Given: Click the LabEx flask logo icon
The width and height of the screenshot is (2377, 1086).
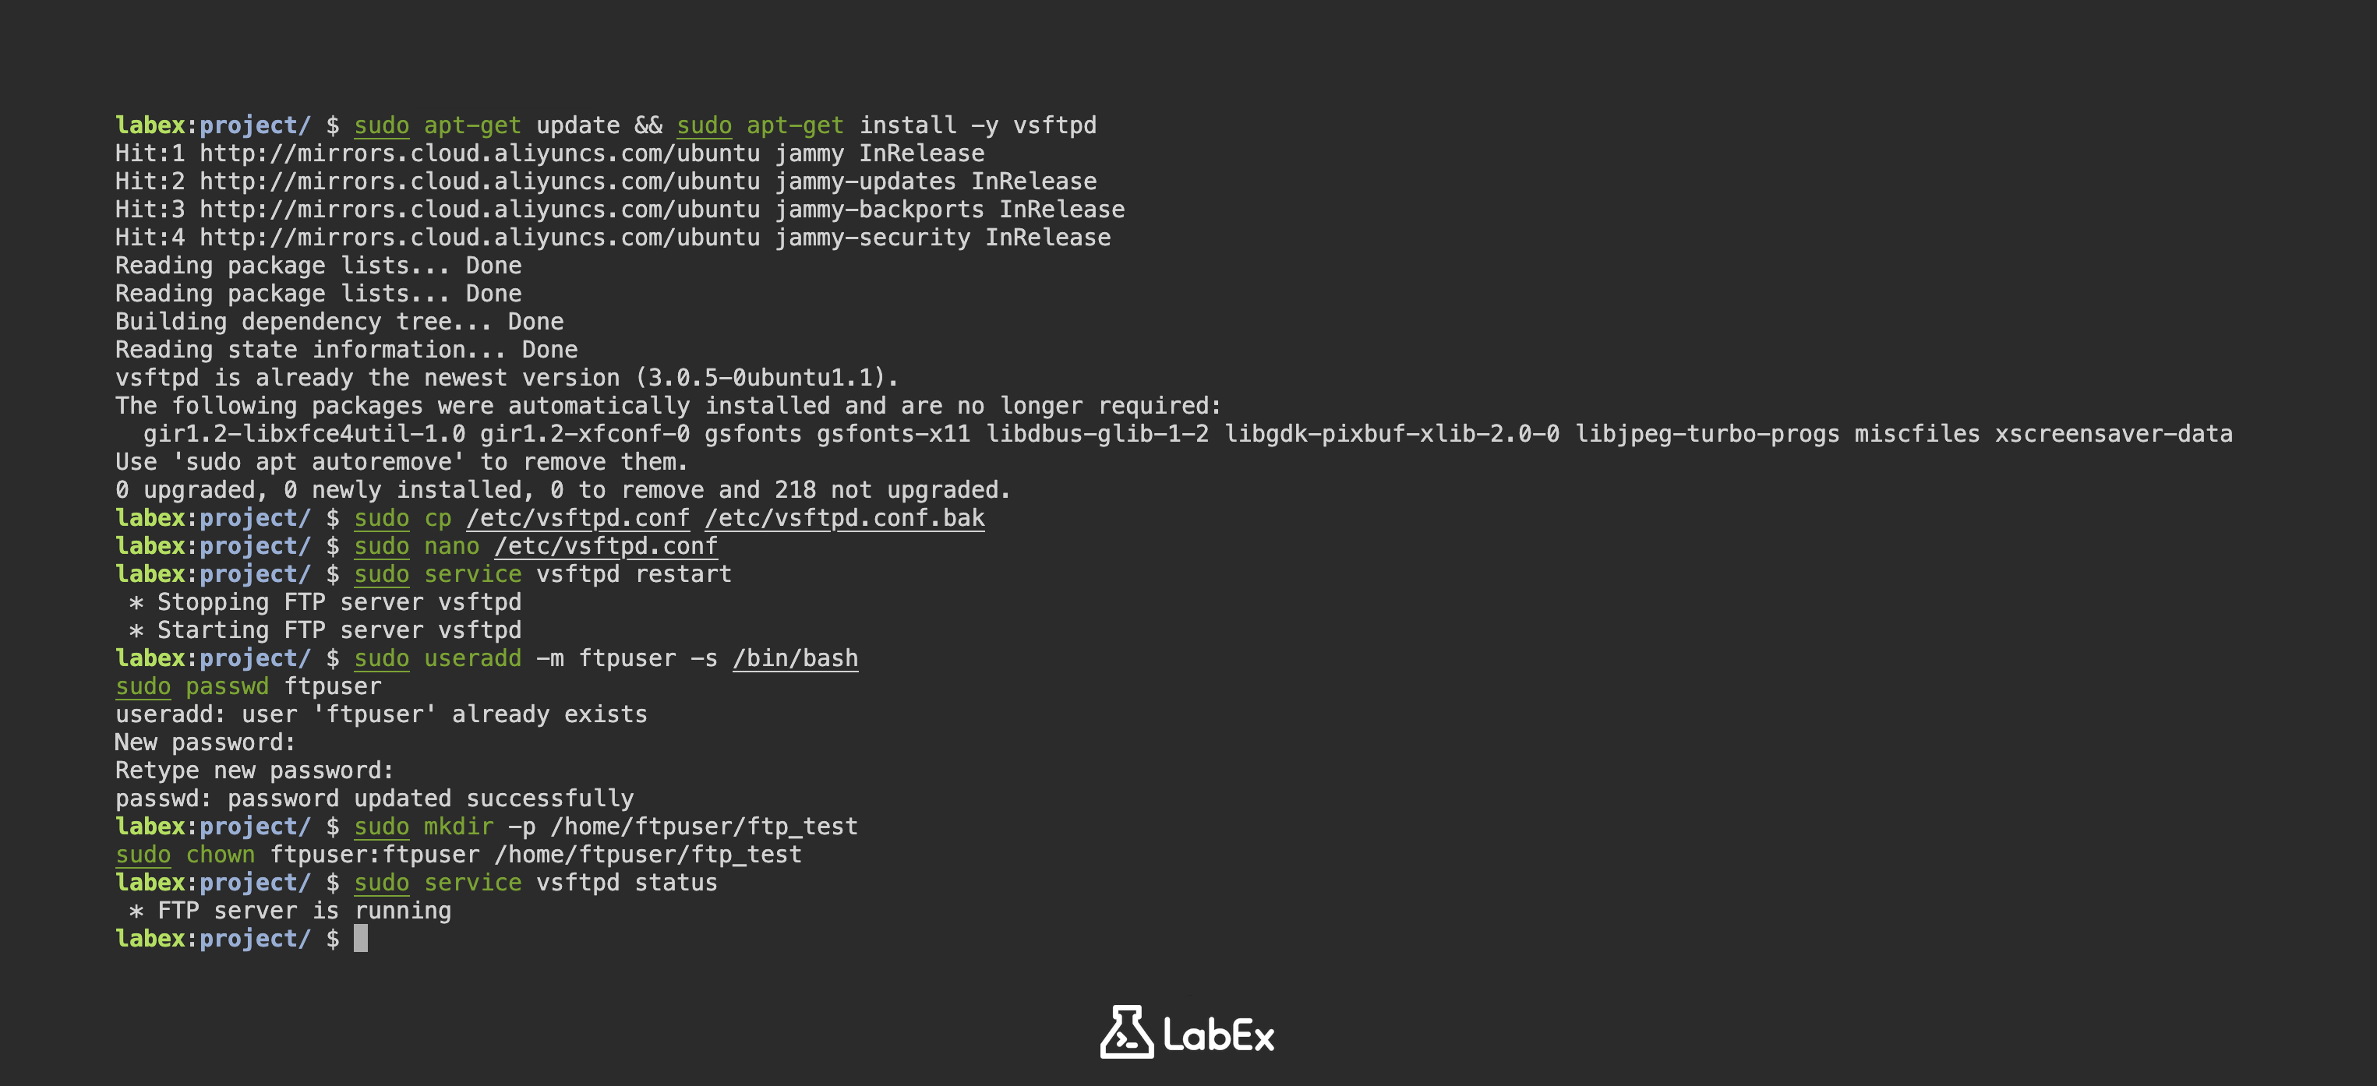Looking at the screenshot, I should pyautogui.click(x=1125, y=1032).
